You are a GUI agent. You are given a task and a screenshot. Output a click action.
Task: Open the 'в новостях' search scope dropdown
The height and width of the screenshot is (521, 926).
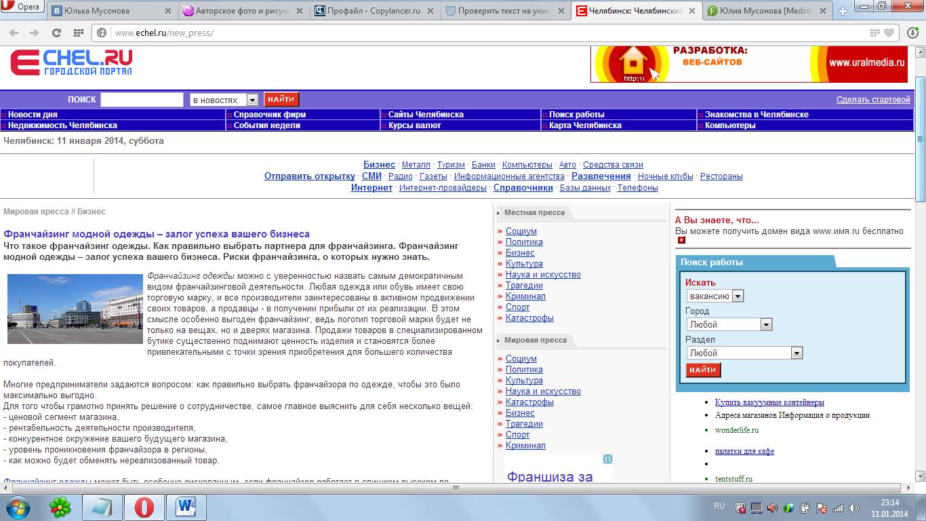tap(224, 100)
